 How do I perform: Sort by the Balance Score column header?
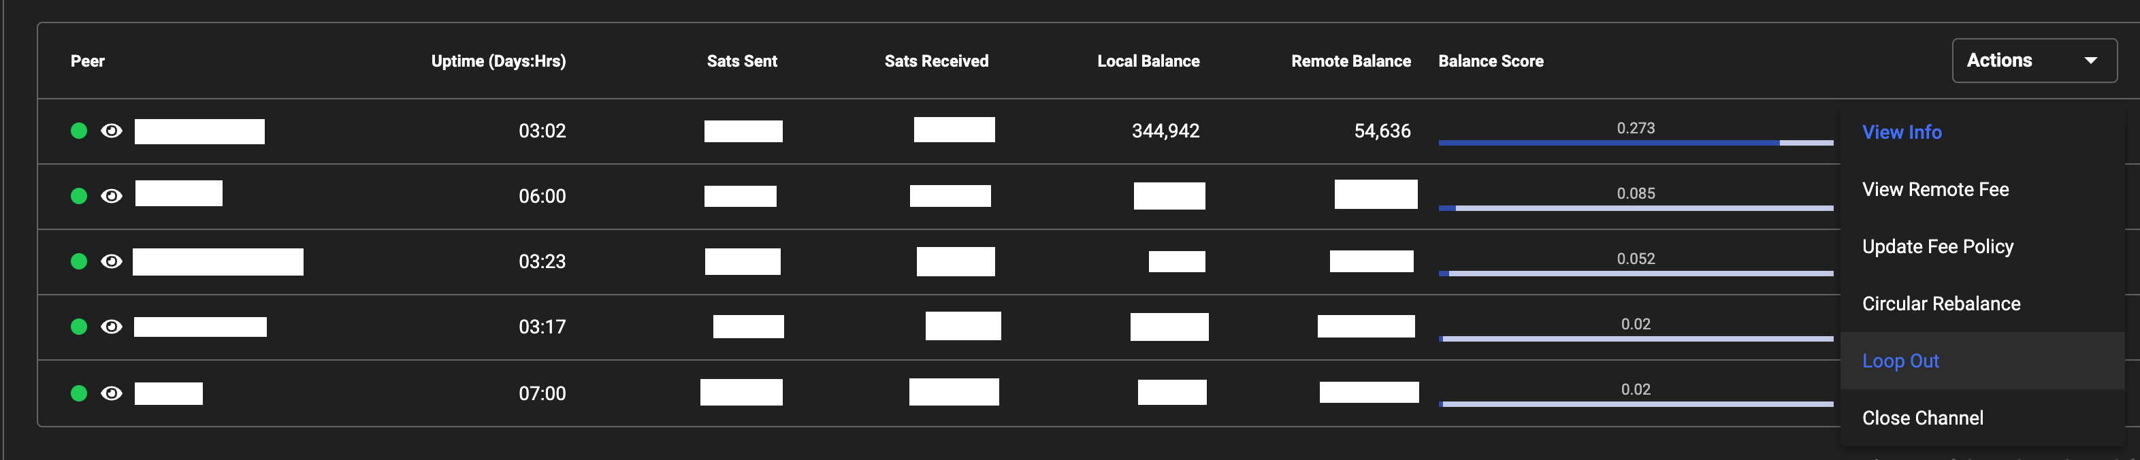1491,61
